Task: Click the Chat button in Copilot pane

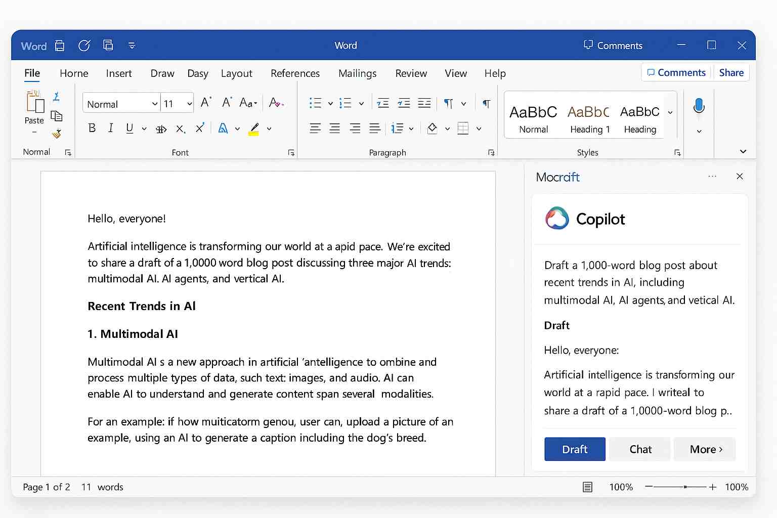Action: [x=640, y=449]
